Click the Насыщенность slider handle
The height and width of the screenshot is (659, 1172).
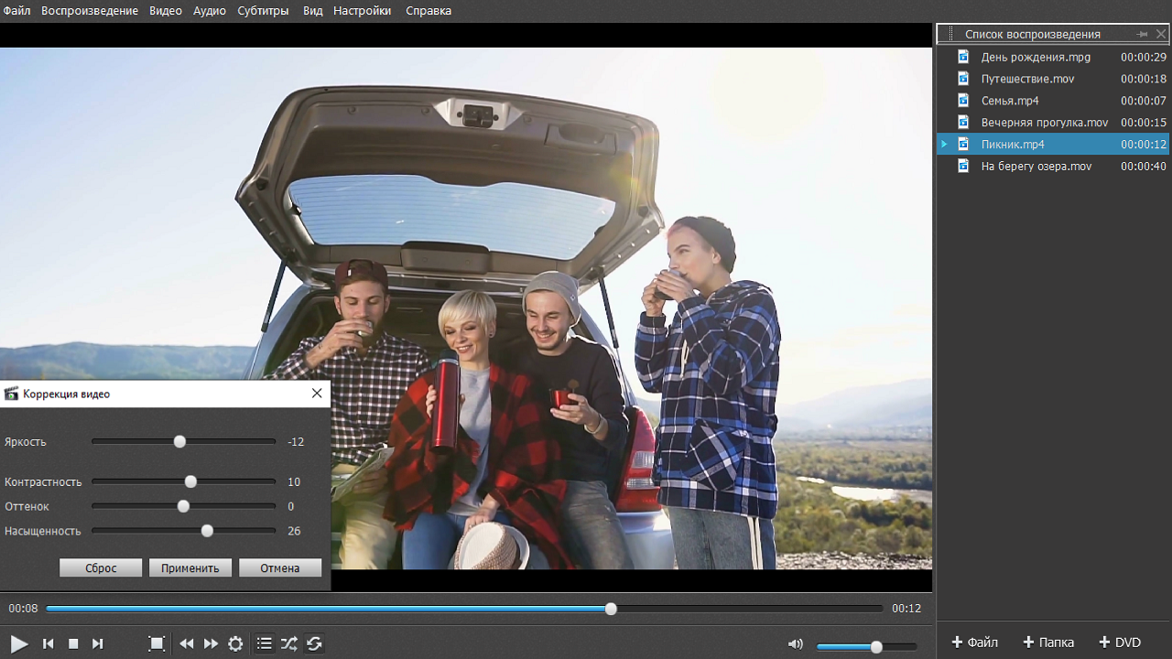click(x=207, y=531)
